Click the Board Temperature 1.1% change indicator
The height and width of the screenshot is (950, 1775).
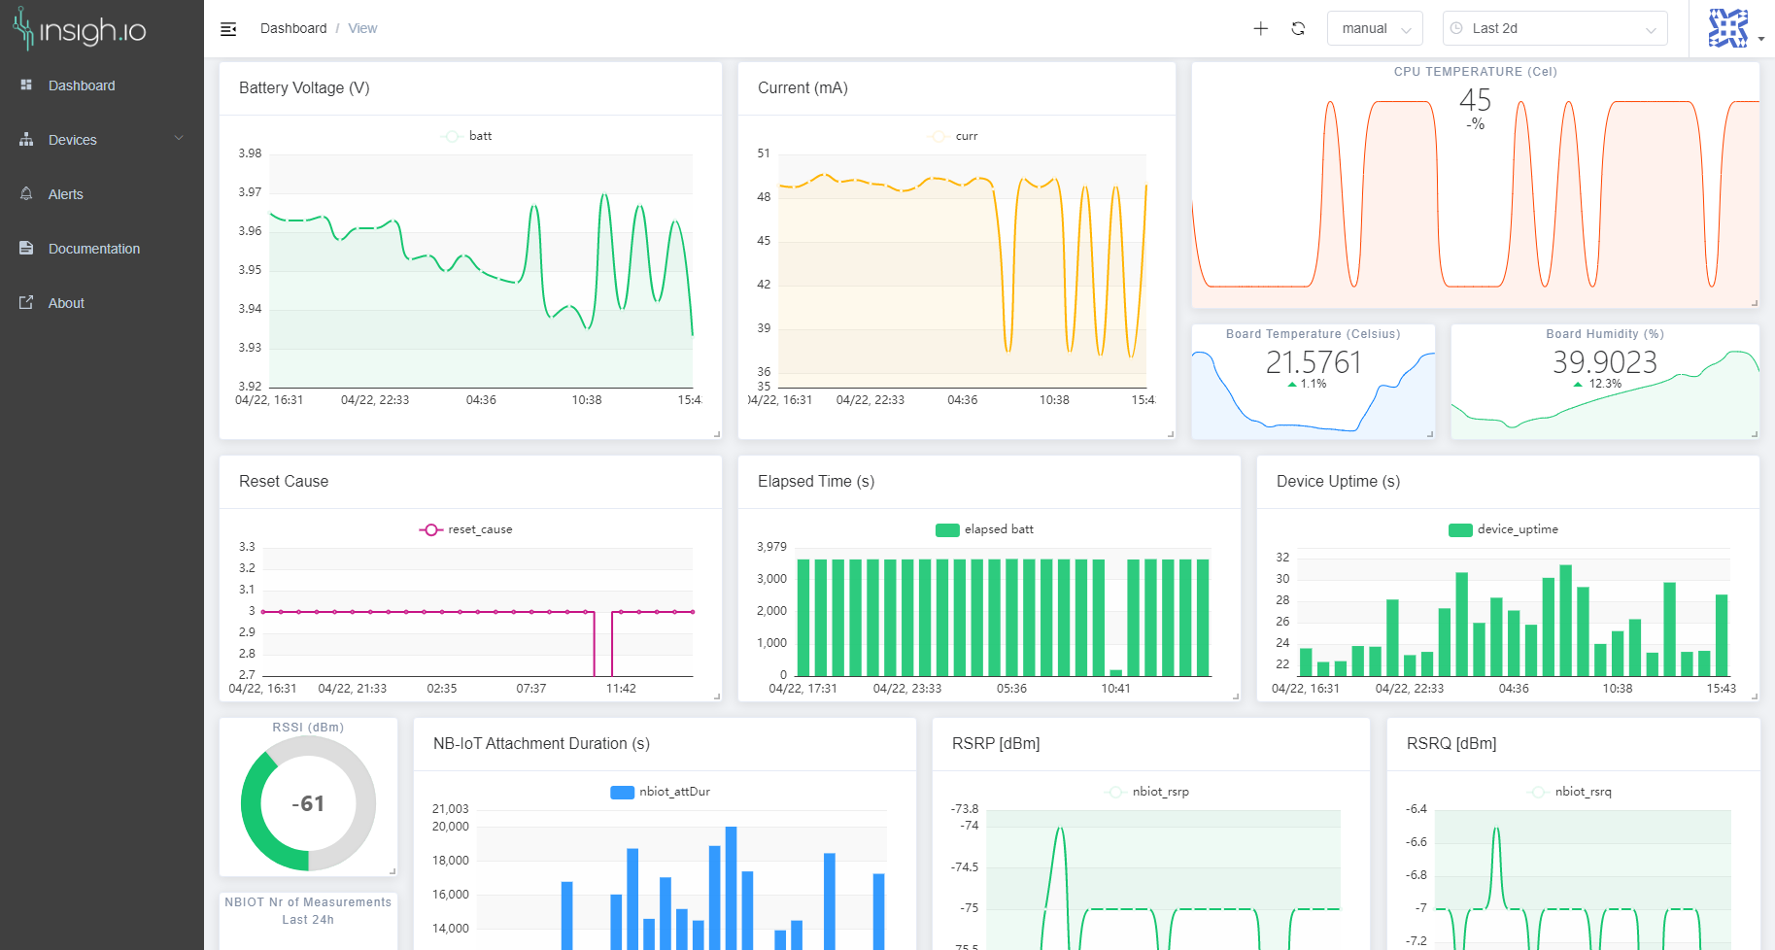[x=1308, y=384]
